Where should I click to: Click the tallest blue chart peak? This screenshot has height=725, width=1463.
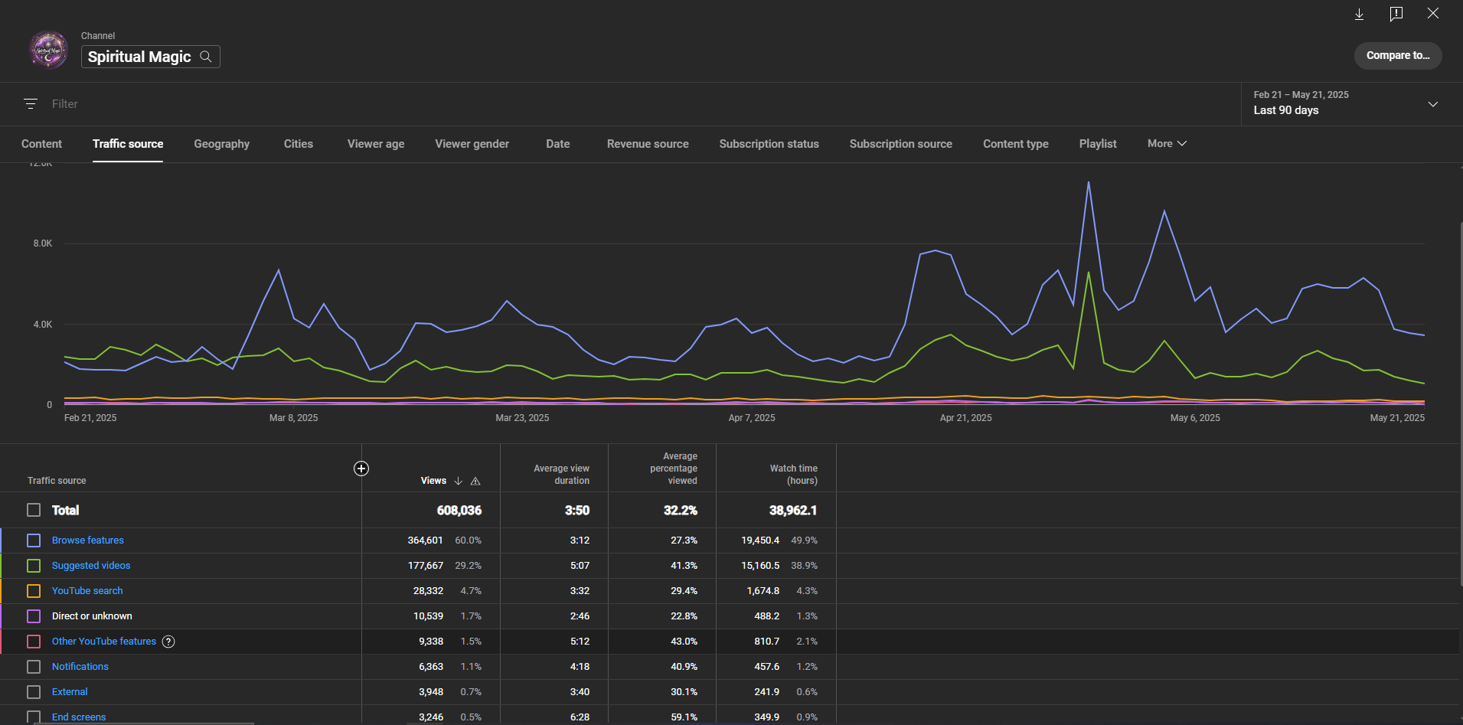coord(1088,183)
